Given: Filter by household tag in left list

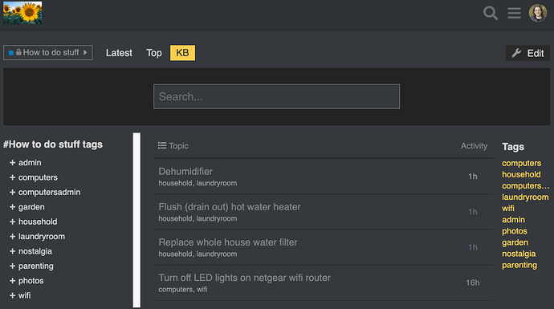Looking at the screenshot, I should pos(38,222).
